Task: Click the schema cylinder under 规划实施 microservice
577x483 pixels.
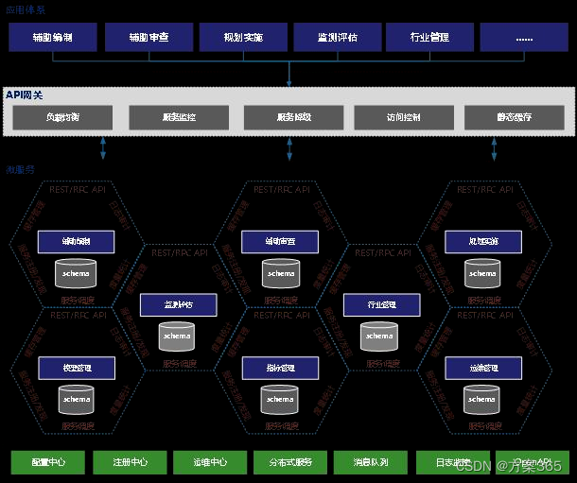Action: point(482,273)
